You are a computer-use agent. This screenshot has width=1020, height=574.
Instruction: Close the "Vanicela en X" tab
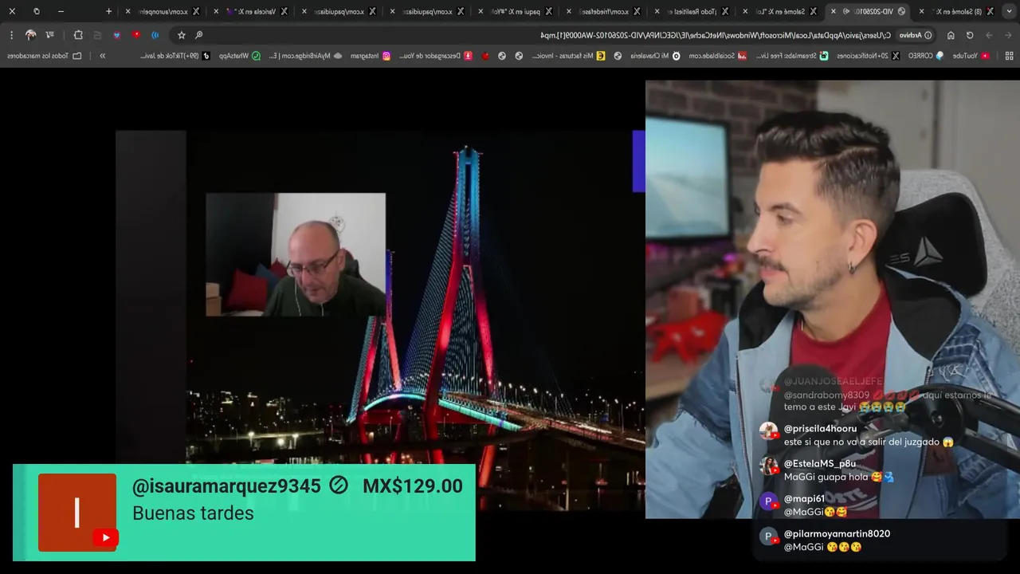(216, 11)
